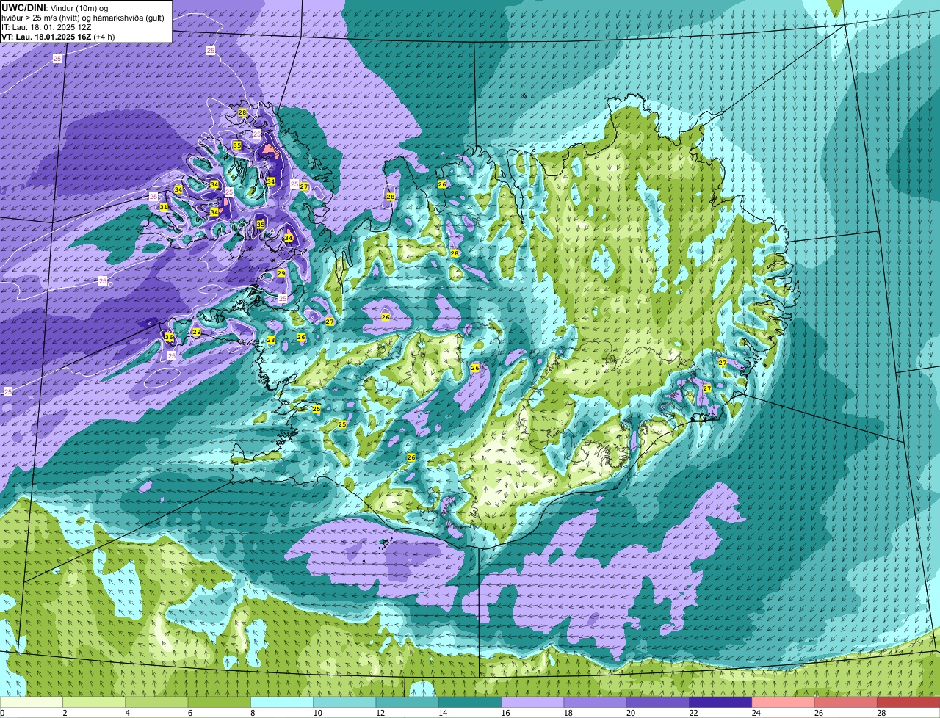Click the dark indigo 22–24 m/s legend swatch
The width and height of the screenshot is (940, 718).
[x=720, y=702]
